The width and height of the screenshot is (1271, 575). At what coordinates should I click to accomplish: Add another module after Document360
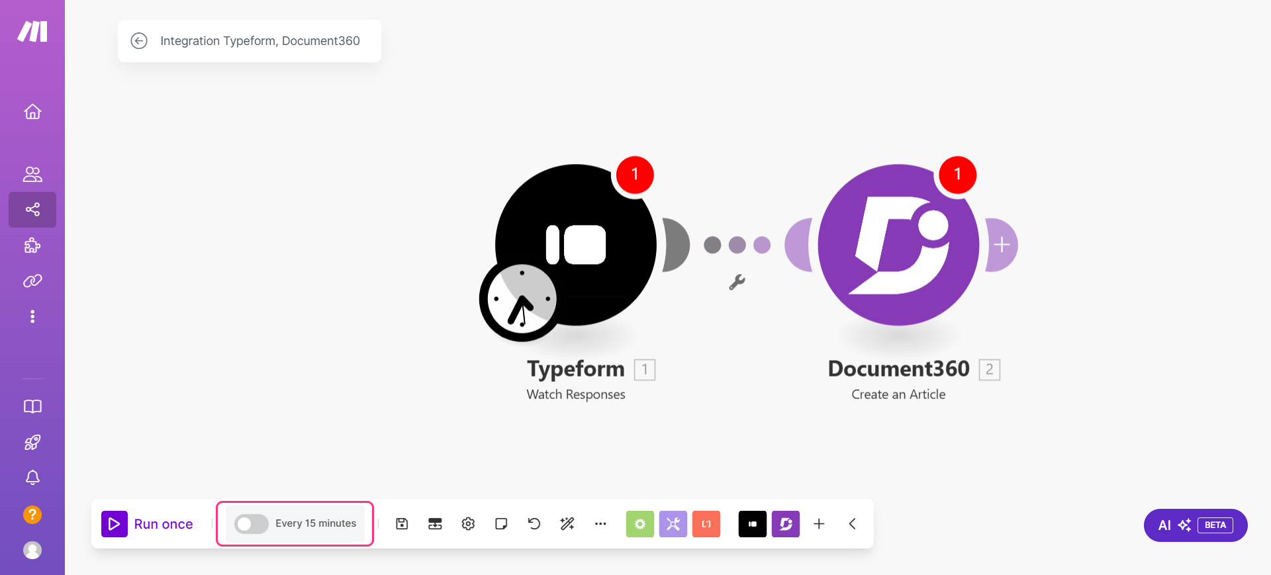pyautogui.click(x=1002, y=245)
